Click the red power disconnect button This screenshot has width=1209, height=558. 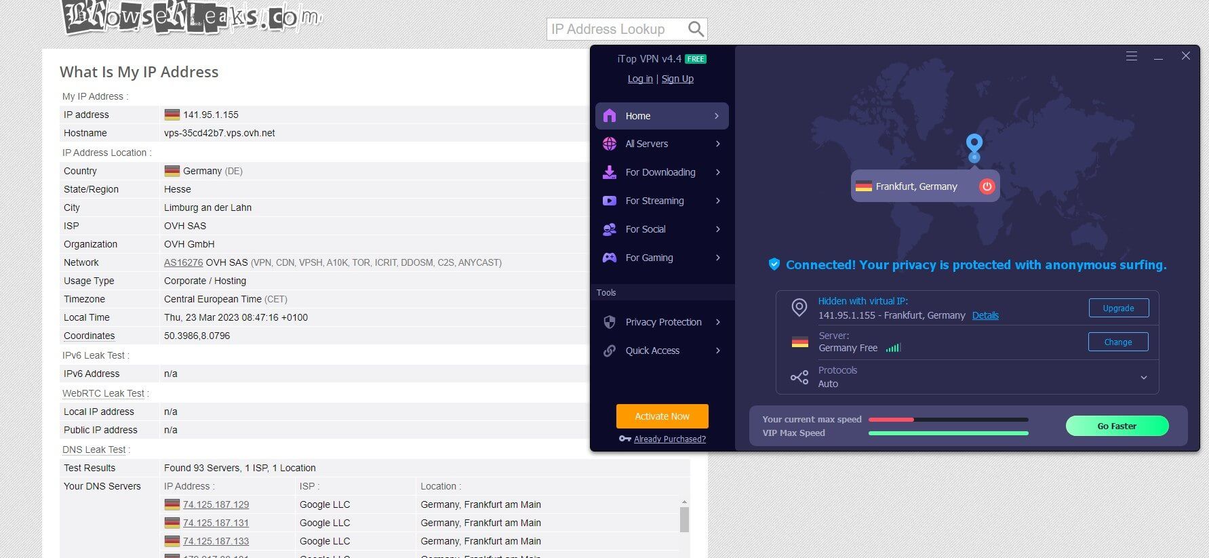pyautogui.click(x=987, y=186)
